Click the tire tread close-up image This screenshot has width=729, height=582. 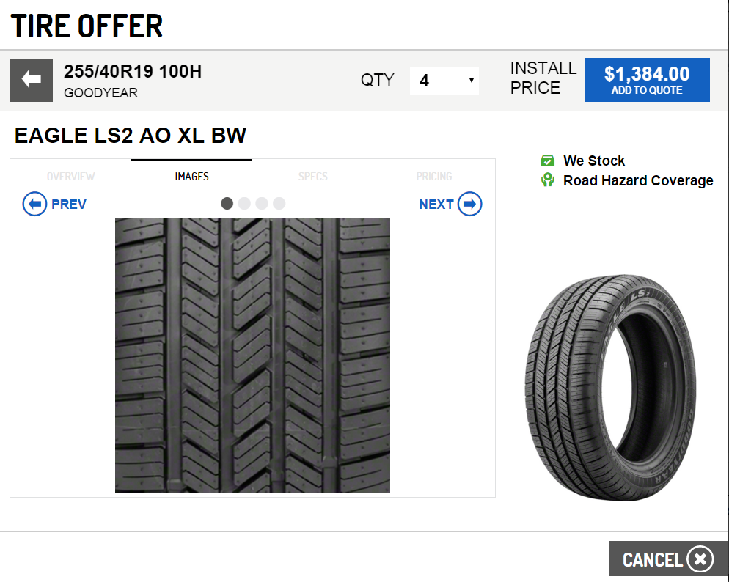click(252, 355)
